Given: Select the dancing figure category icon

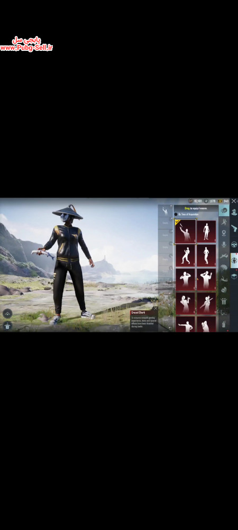Looking at the screenshot, I should coord(224,222).
